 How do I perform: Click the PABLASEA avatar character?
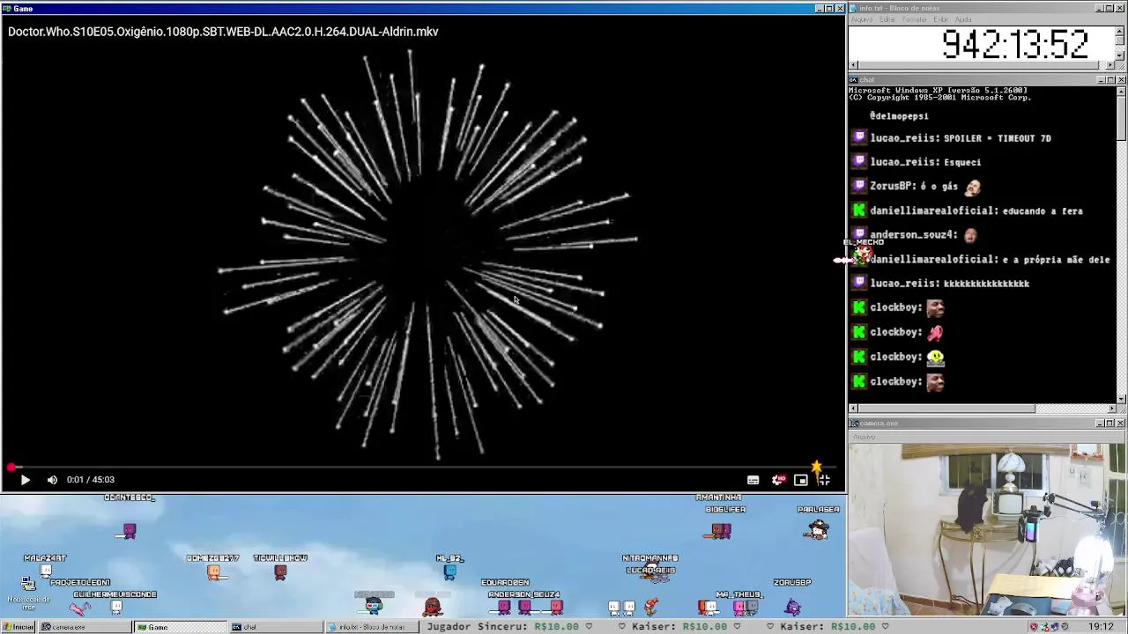point(818,528)
